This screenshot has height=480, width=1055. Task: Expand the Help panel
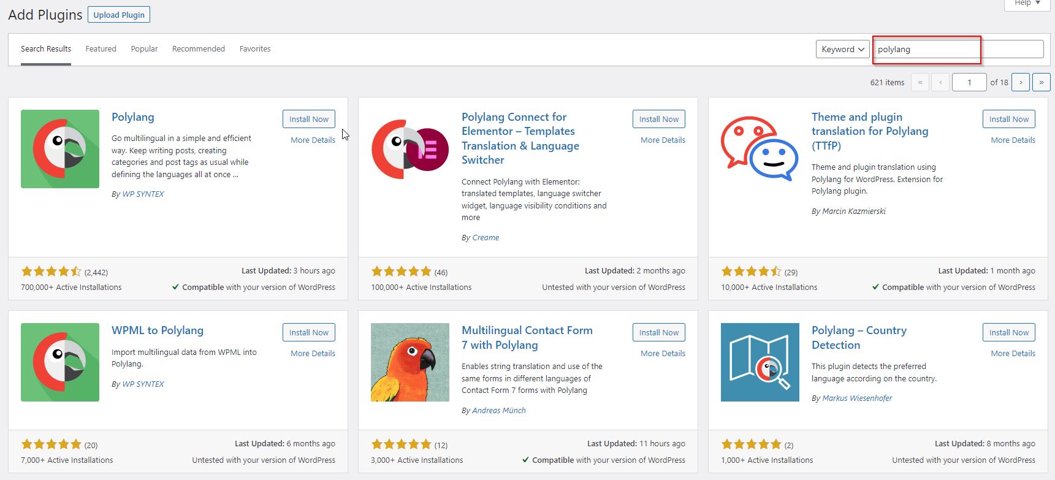(x=1027, y=4)
